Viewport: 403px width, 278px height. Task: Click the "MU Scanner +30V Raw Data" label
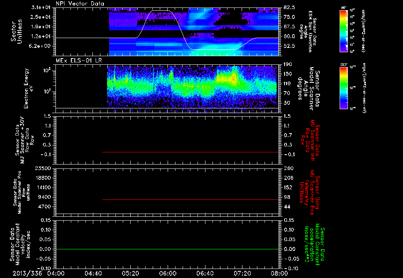point(24,140)
